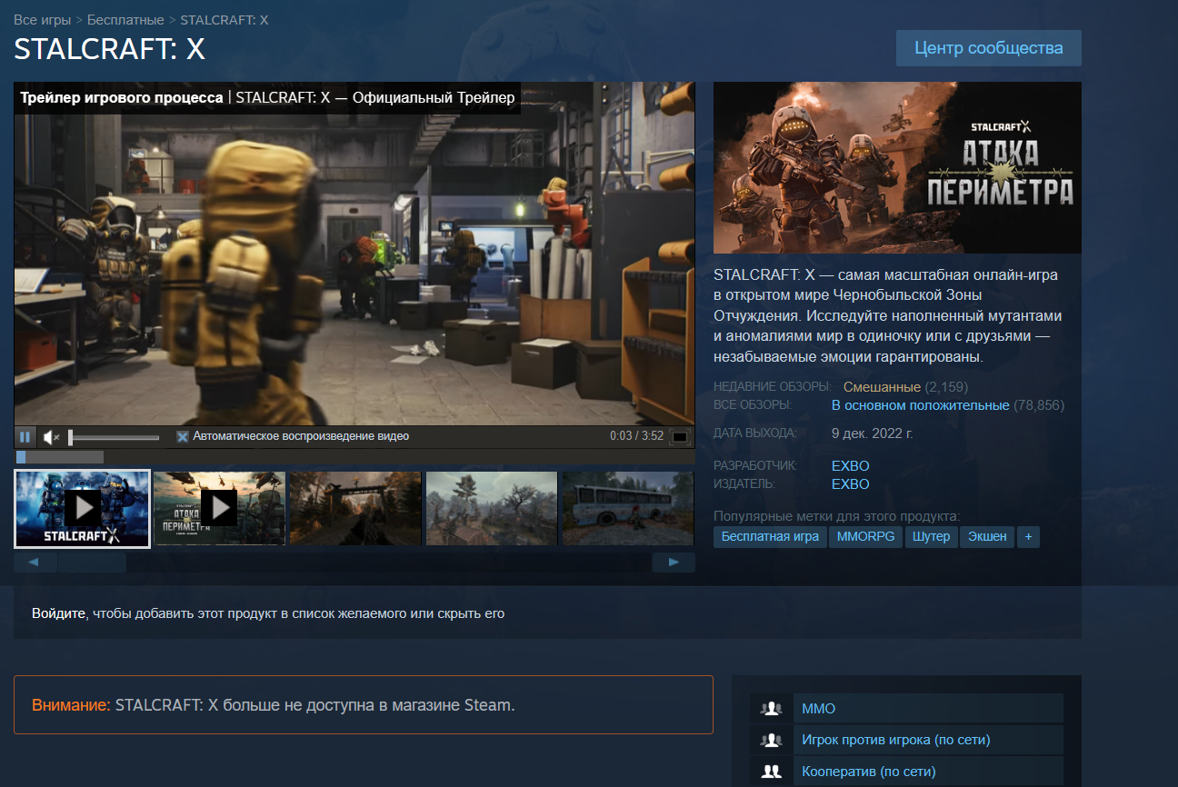Toggle automatic video playback checkbox

click(183, 437)
